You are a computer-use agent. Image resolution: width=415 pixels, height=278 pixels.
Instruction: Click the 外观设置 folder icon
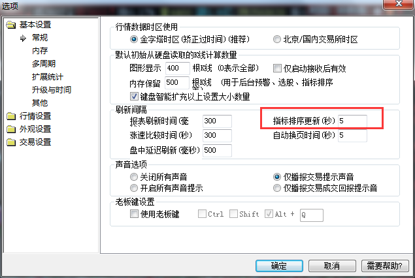11,129
